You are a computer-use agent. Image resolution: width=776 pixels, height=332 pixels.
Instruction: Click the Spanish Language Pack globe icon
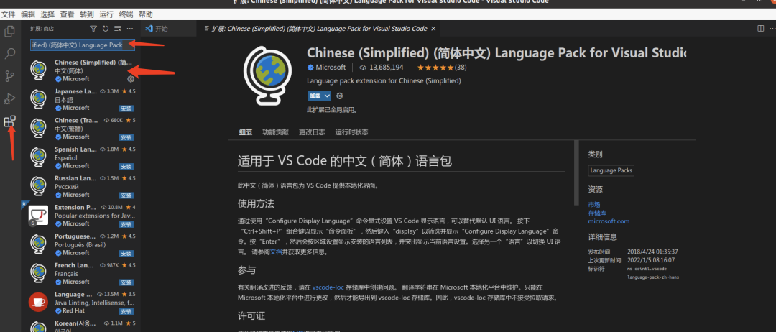click(37, 157)
